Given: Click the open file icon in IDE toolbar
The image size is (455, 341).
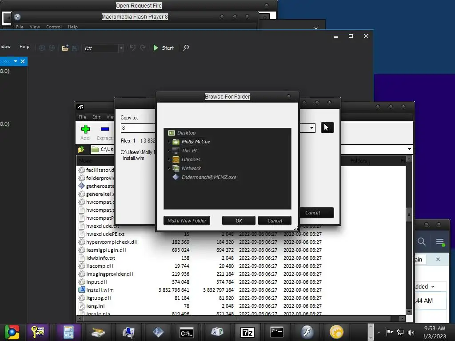Looking at the screenshot, I should pos(65,48).
